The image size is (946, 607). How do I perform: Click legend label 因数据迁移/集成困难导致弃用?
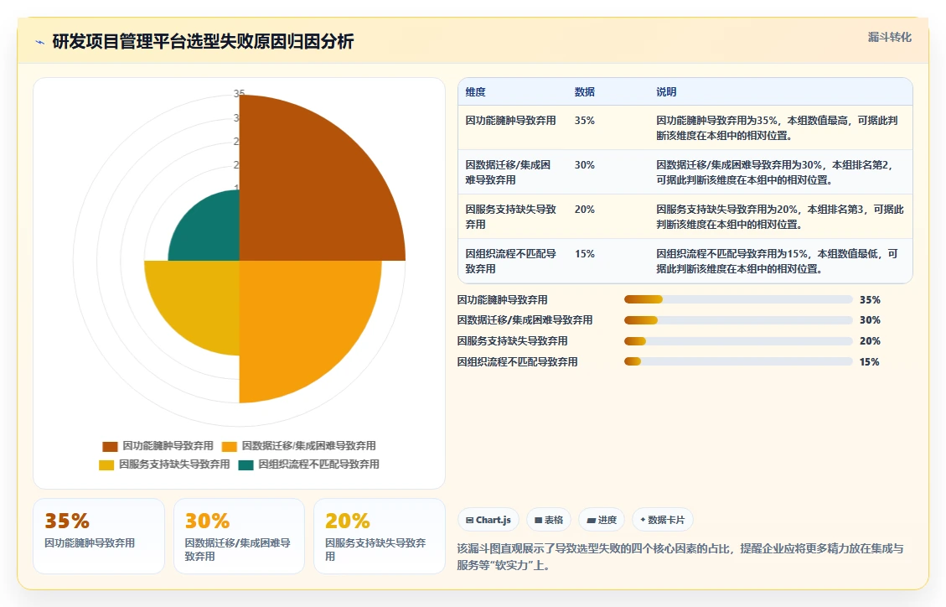coord(308,446)
